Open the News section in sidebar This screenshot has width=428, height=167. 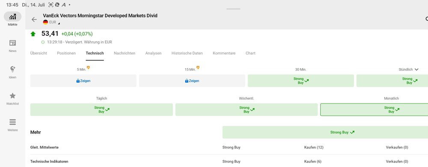[x=12, y=46]
